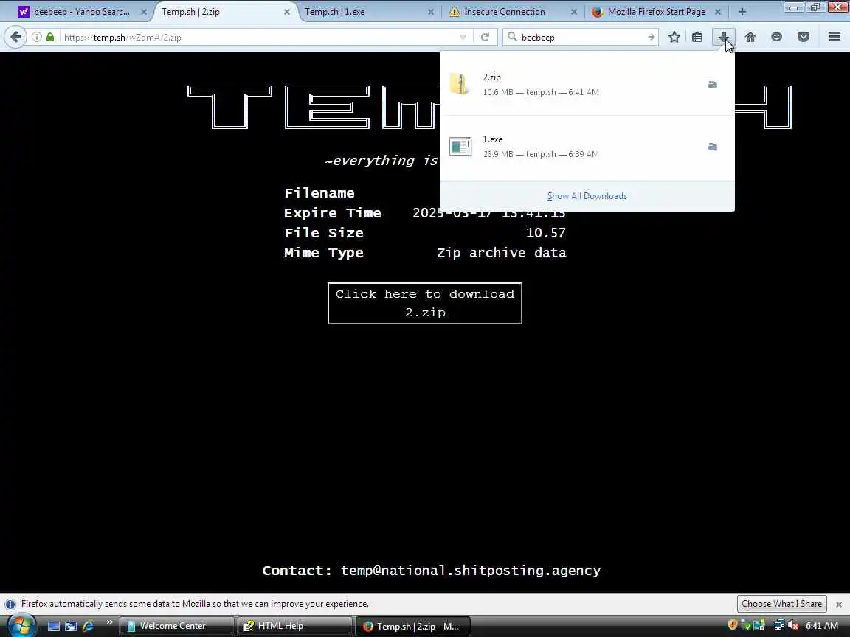Click the info icon in notification bar

tap(10, 604)
